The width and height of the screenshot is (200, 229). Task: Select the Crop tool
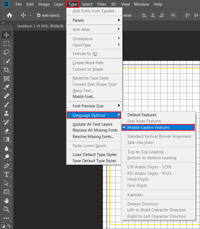(x=6, y=70)
